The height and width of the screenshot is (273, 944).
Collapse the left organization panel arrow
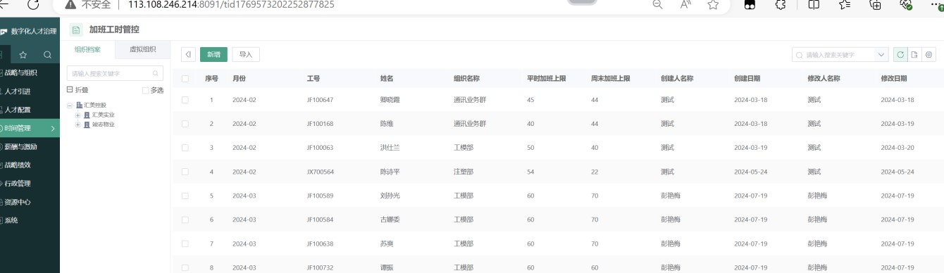click(188, 54)
